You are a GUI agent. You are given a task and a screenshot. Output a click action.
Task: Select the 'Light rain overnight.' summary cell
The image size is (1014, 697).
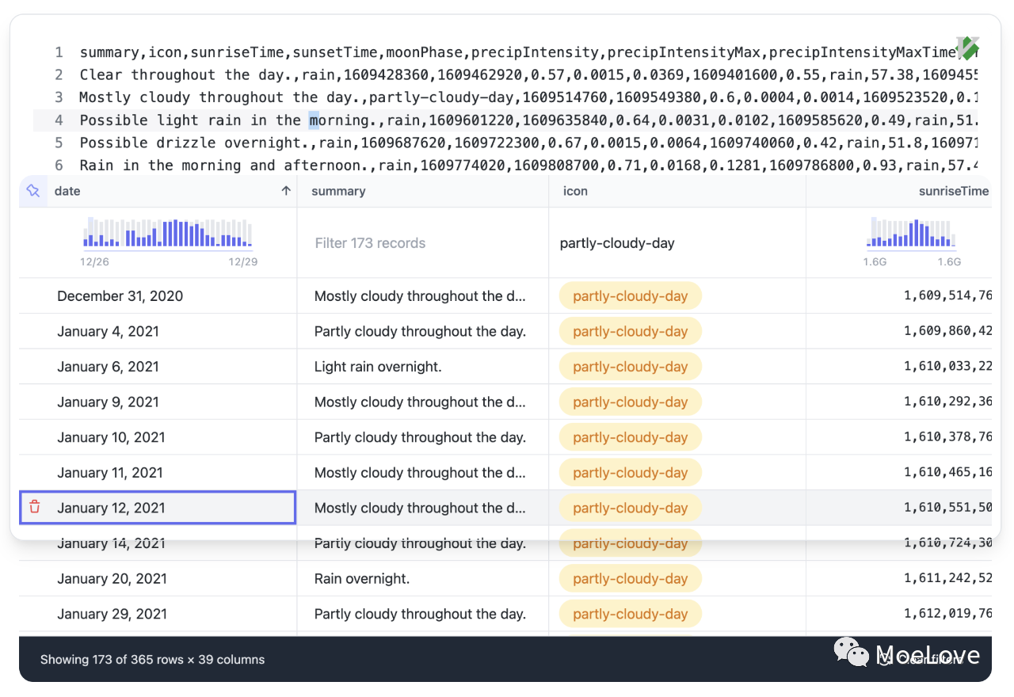pos(378,367)
